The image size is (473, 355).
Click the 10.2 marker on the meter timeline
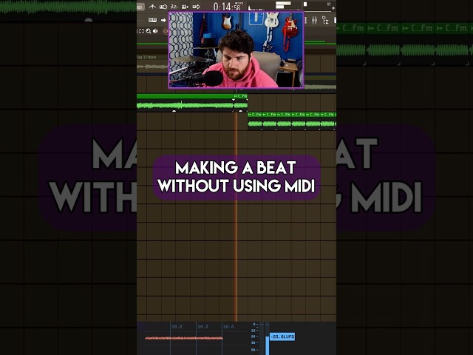click(177, 327)
